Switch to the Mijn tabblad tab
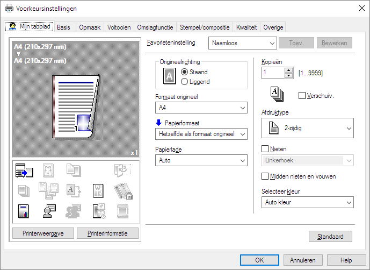This screenshot has width=370, height=270. pos(30,26)
